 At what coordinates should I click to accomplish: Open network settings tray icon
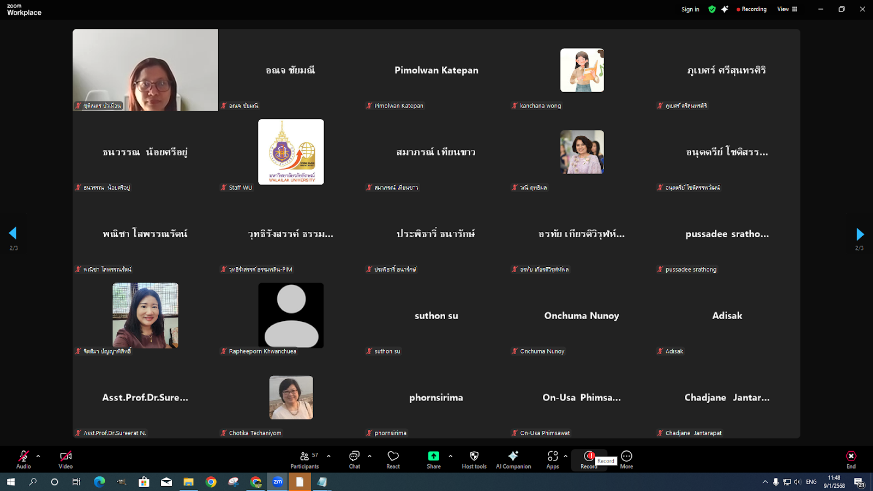tap(787, 482)
